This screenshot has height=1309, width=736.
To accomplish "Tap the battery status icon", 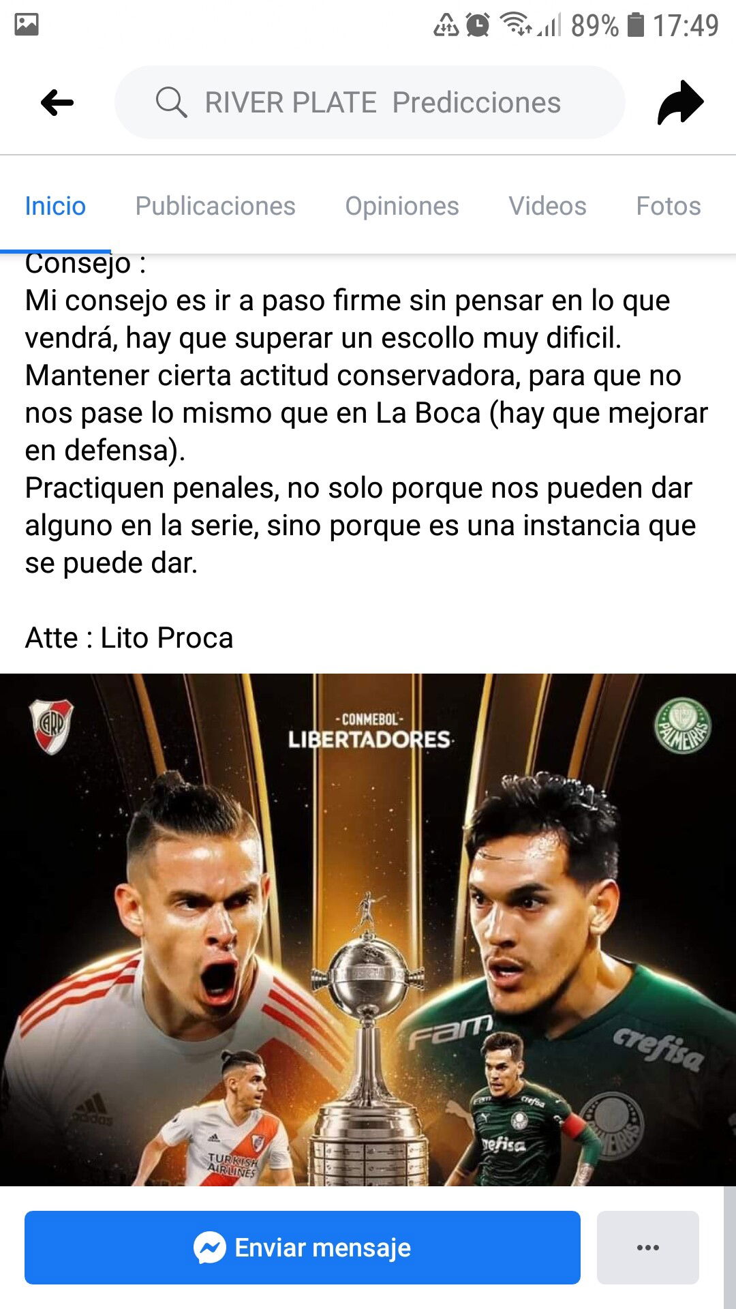I will point(635,25).
